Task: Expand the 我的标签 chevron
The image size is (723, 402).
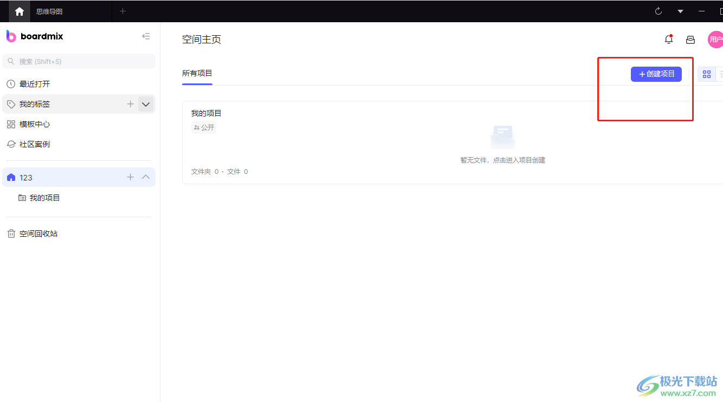Action: coord(146,104)
